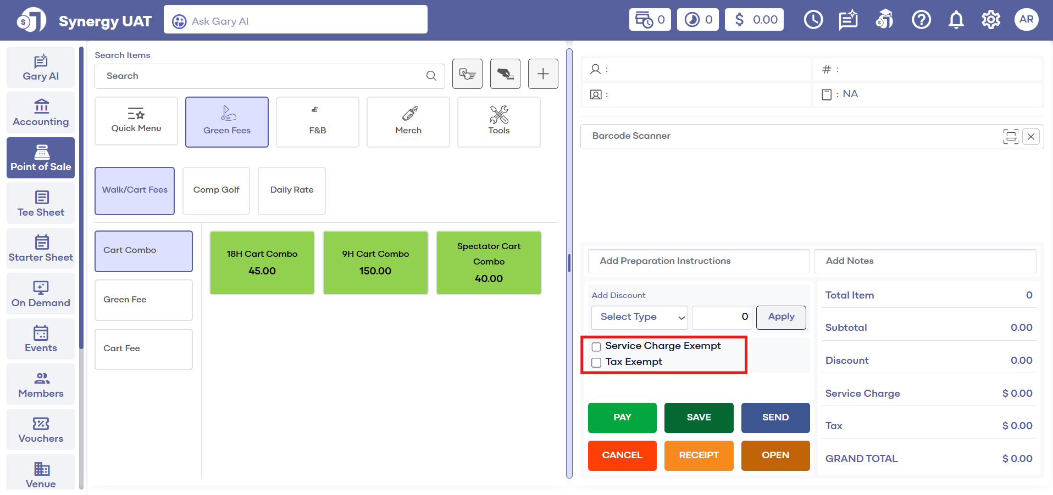Select the Comp Golf subcategory tab
This screenshot has width=1053, height=495.
tap(216, 190)
